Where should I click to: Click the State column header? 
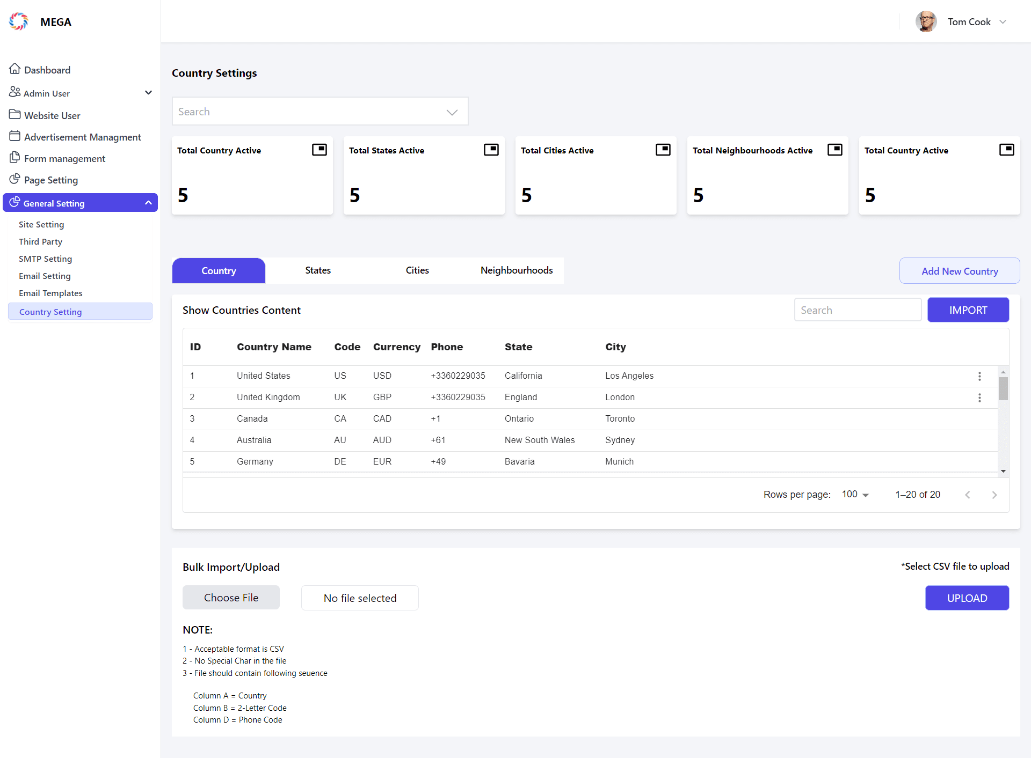coord(518,347)
